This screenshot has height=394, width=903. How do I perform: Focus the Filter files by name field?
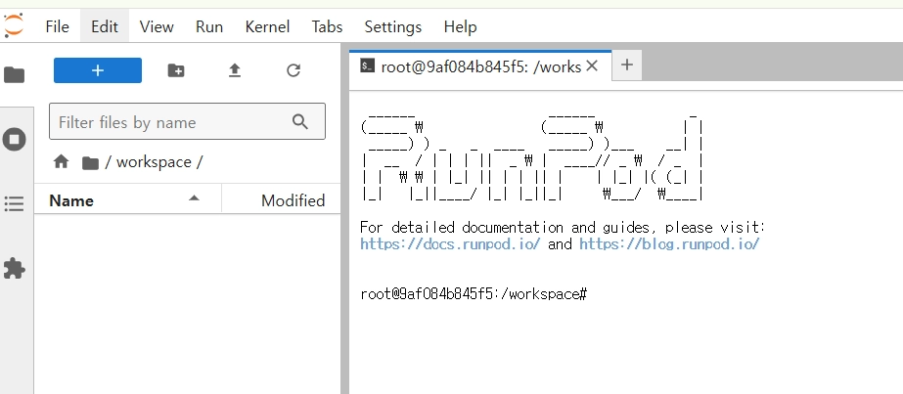point(187,121)
